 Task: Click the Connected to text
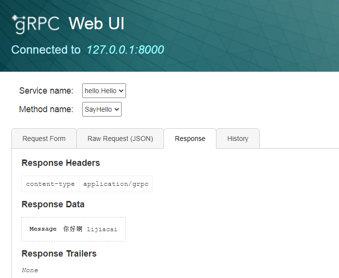[46, 50]
